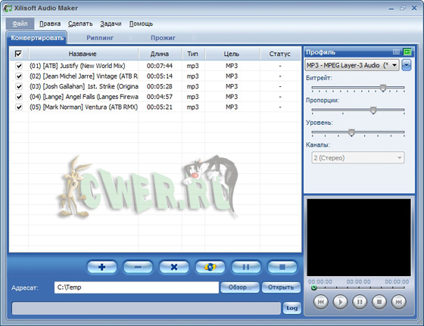Viewport: 424px width, 326px height.
Task: Click the next track player button
Action: (398, 302)
